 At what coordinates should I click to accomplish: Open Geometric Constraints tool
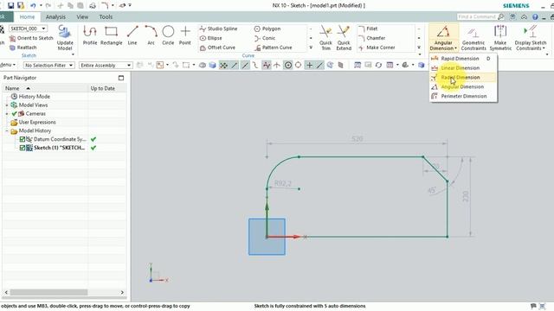473,38
